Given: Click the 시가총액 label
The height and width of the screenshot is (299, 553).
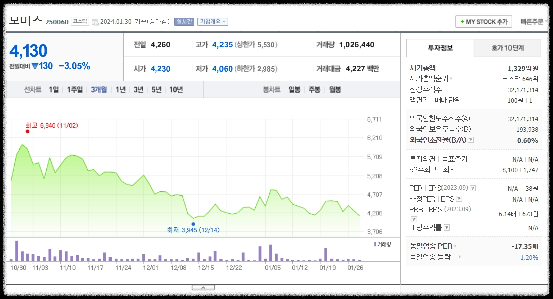Looking at the screenshot, I should coord(422,68).
